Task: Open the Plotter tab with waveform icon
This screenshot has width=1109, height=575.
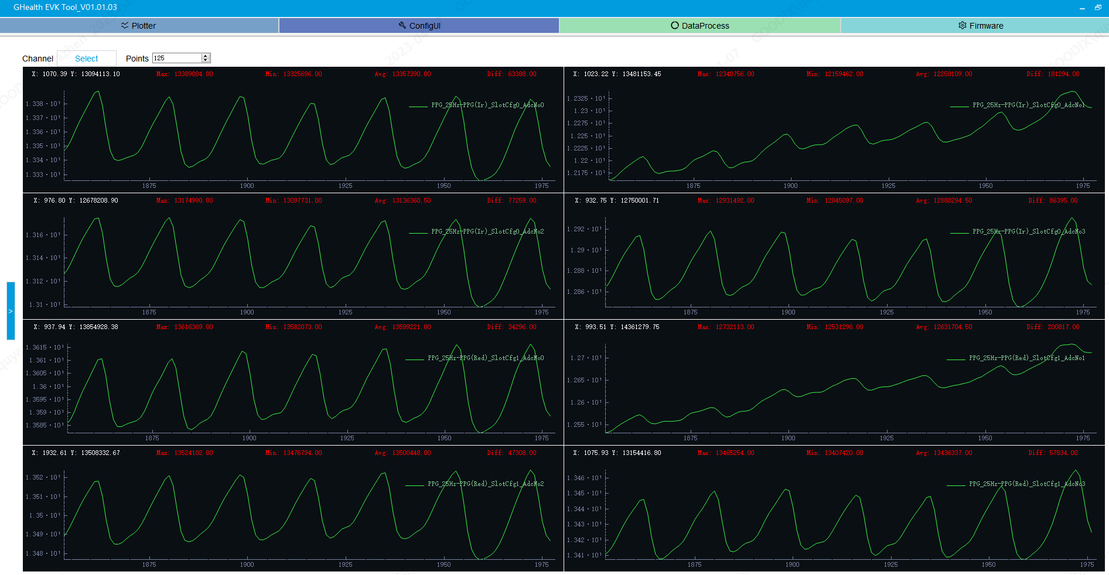Action: 139,26
